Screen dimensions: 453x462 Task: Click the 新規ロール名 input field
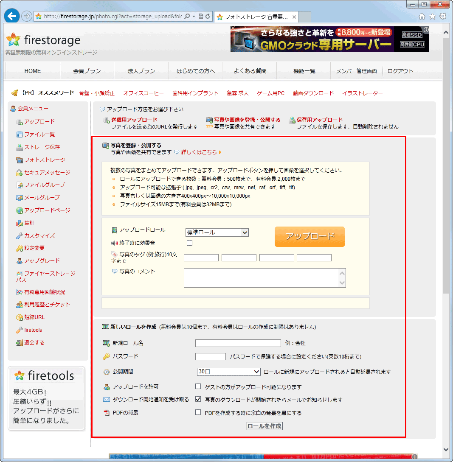238,343
